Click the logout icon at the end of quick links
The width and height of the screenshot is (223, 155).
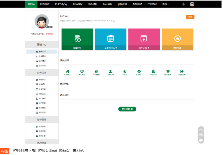(182, 71)
